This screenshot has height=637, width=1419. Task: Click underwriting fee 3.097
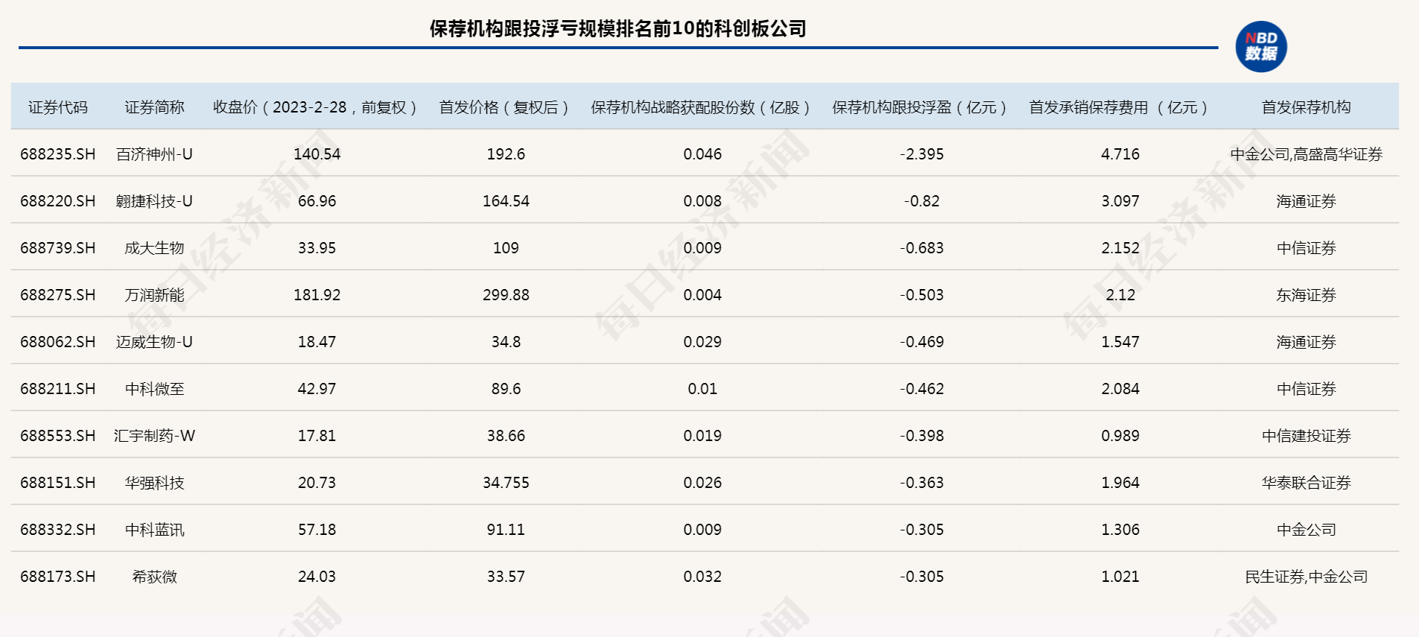click(1120, 201)
